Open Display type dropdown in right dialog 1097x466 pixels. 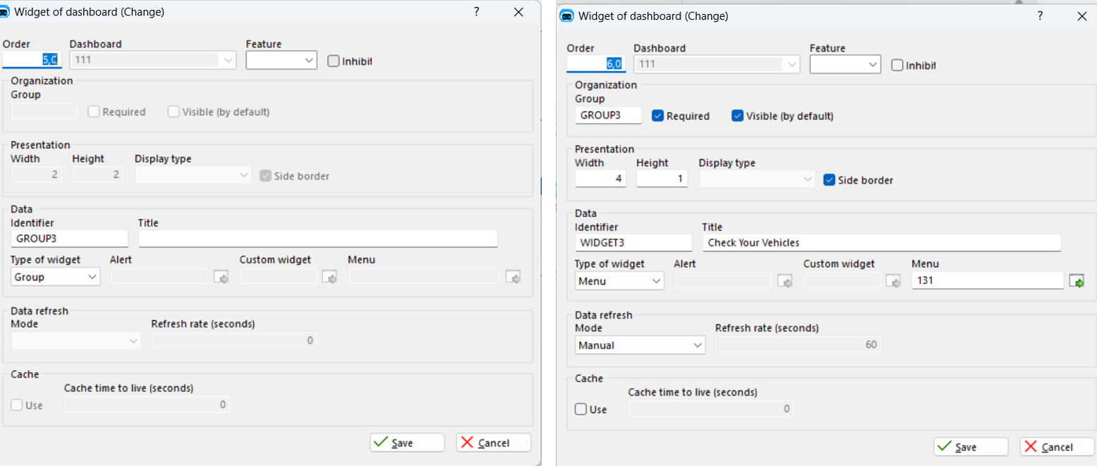tap(757, 180)
